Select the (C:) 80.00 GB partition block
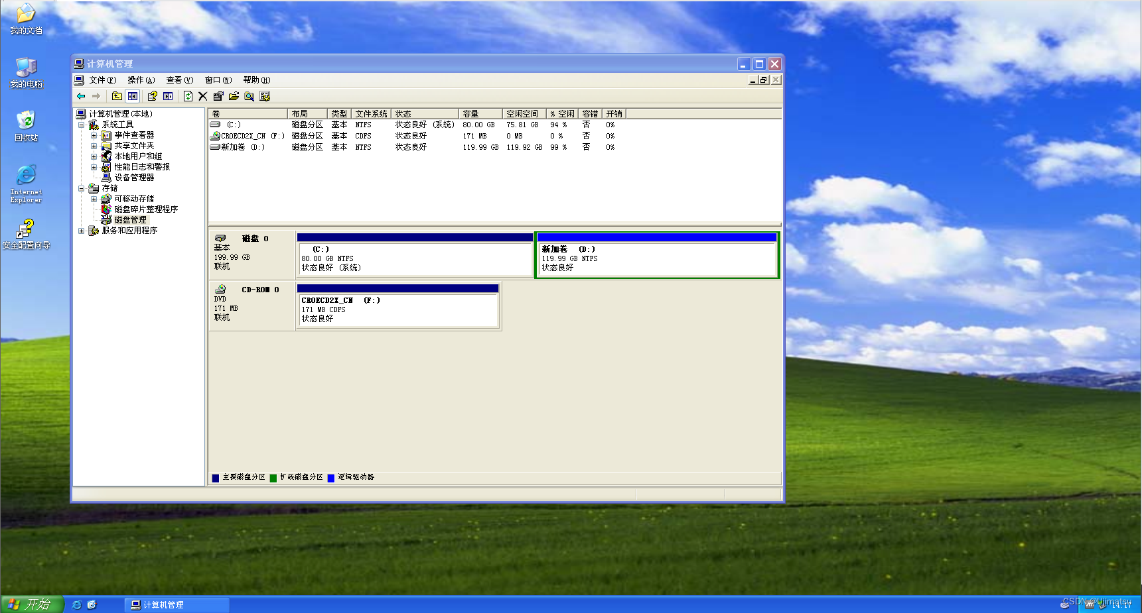Image resolution: width=1142 pixels, height=613 pixels. coord(415,255)
